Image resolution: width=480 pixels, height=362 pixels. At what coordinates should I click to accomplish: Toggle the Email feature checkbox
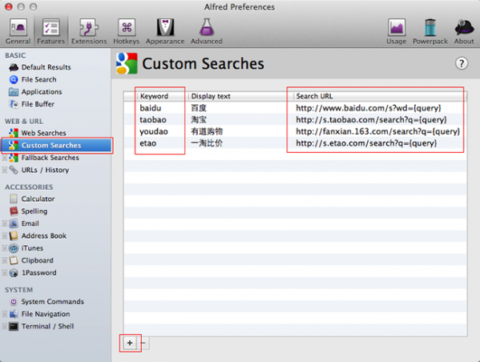pos(4,223)
